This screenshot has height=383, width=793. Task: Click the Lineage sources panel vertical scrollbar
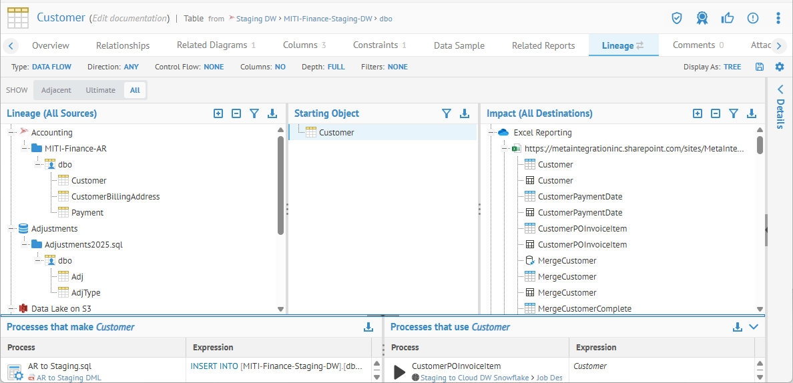coord(280,185)
